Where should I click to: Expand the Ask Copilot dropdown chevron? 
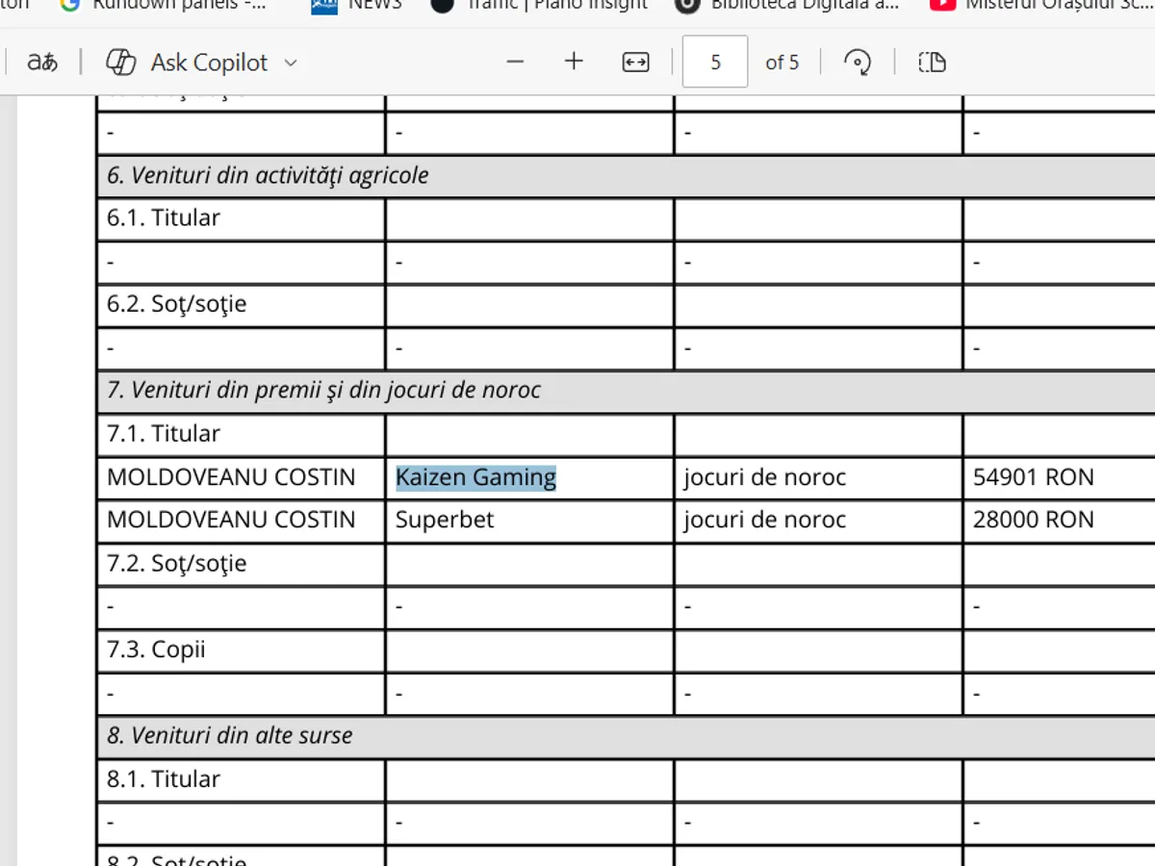[x=290, y=64]
